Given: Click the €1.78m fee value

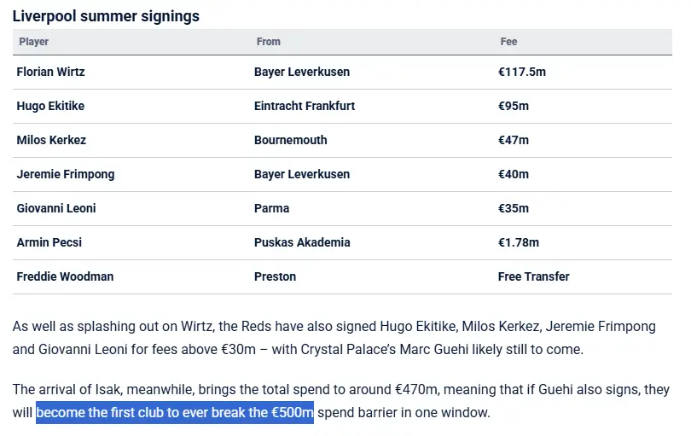Looking at the screenshot, I should click(x=519, y=242).
